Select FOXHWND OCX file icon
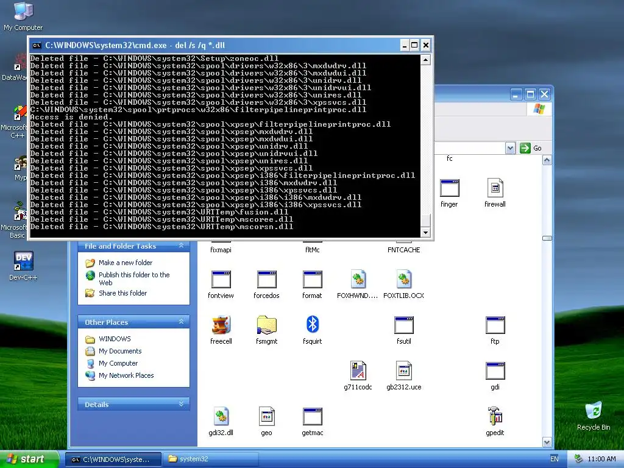The width and height of the screenshot is (624, 468). point(358,279)
